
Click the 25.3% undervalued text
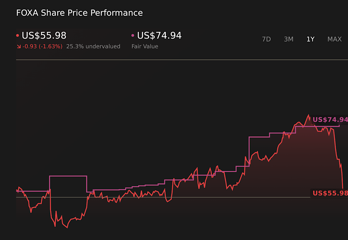click(x=93, y=47)
